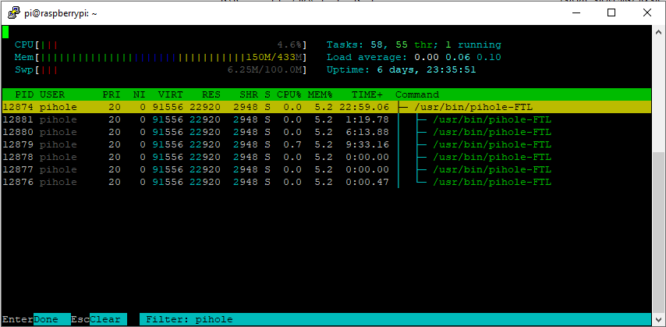Click into the Filter: pihole field
The image size is (666, 327).
click(189, 319)
